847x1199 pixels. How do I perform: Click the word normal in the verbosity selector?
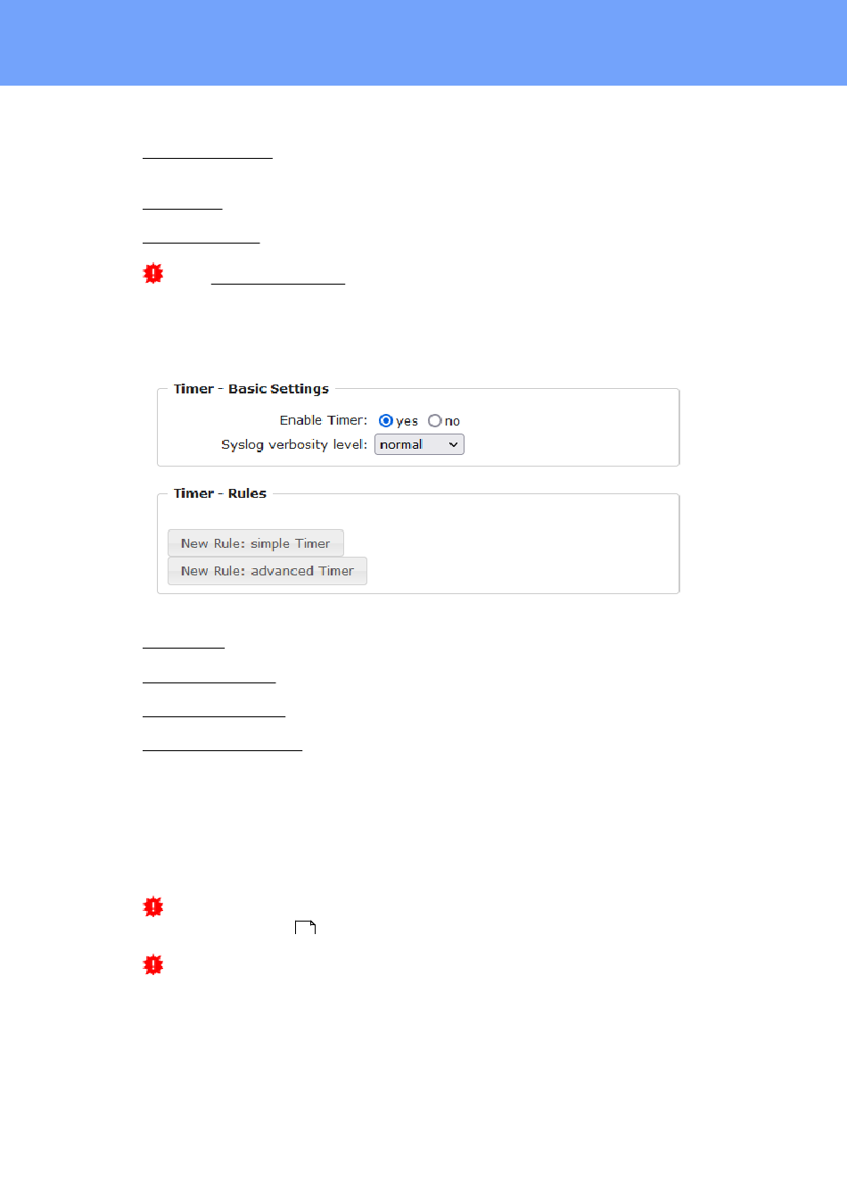(x=401, y=444)
